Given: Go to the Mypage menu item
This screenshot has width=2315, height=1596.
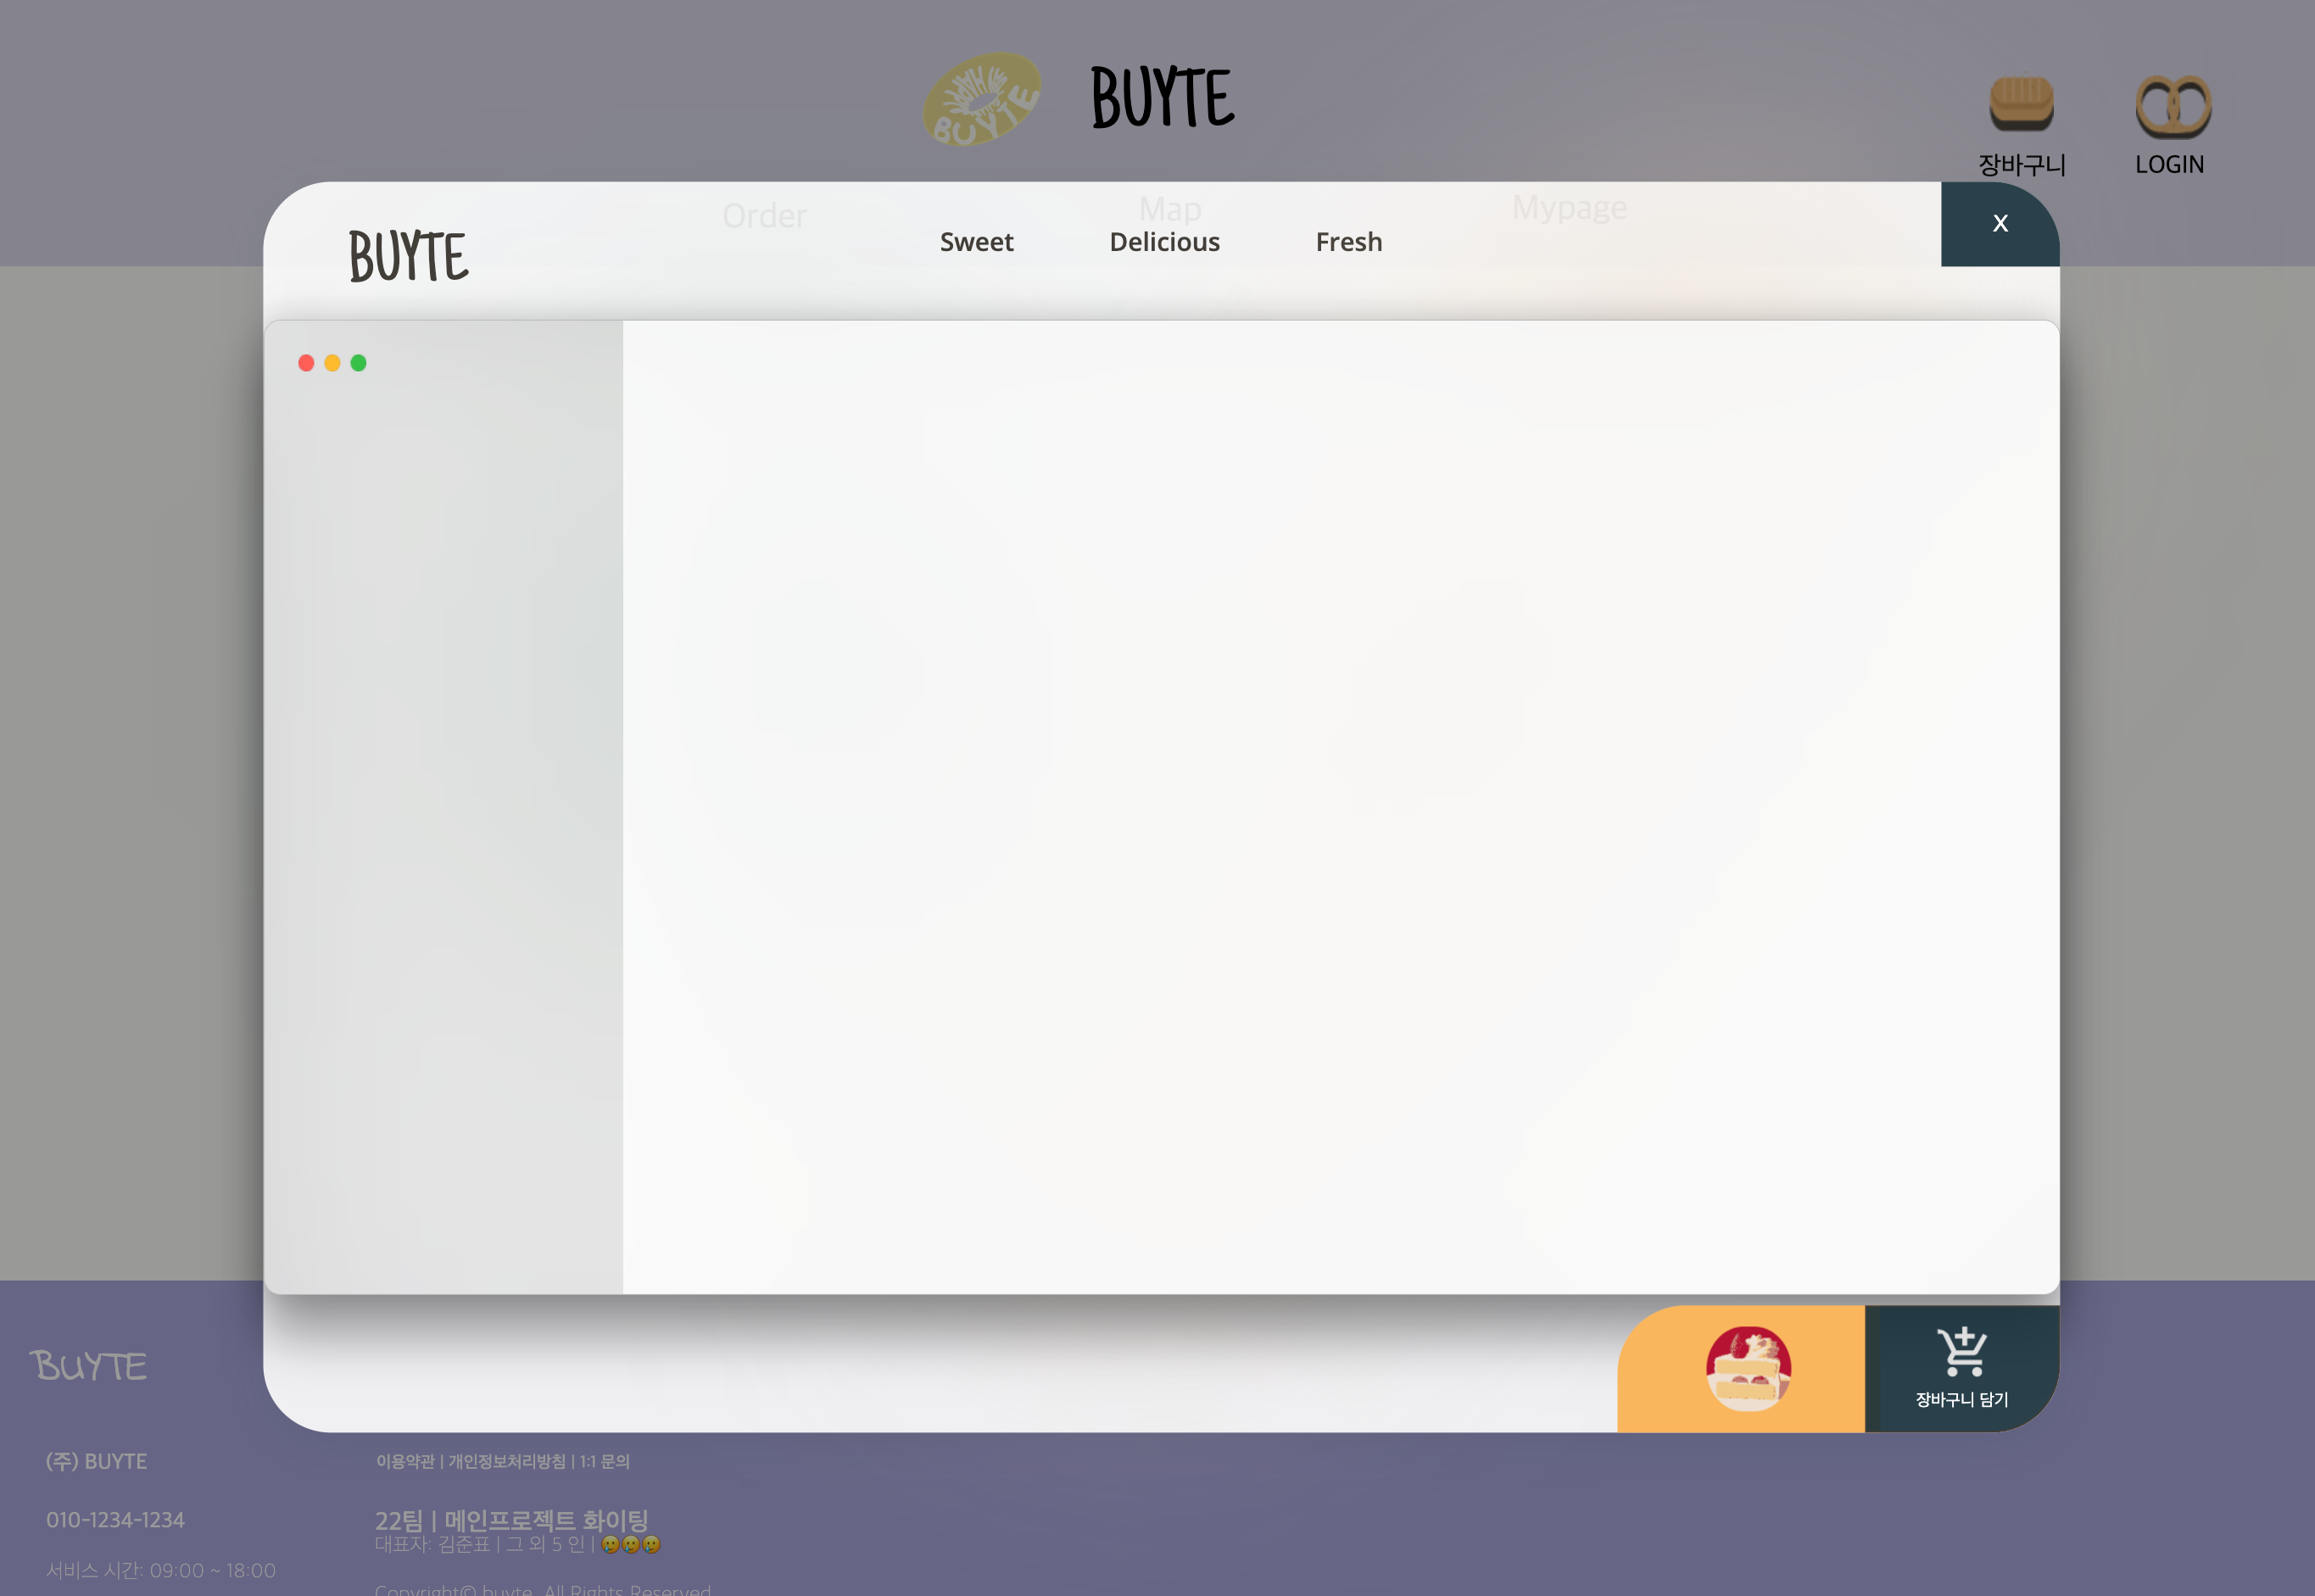Looking at the screenshot, I should pyautogui.click(x=1569, y=208).
